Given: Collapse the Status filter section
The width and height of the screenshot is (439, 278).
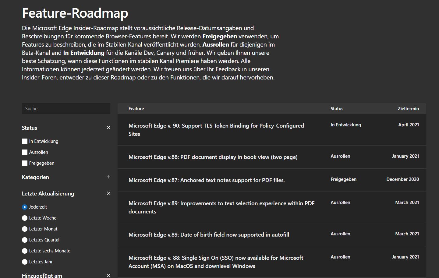Looking at the screenshot, I should pos(108,128).
